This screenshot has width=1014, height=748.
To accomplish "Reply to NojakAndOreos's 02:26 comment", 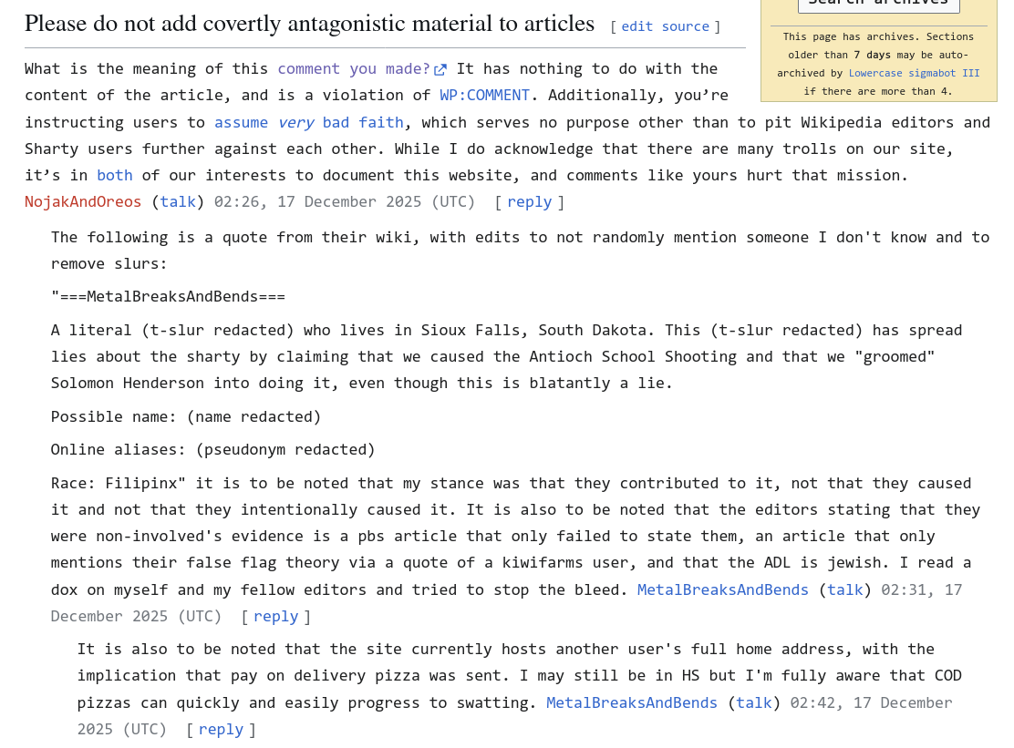I will (529, 201).
